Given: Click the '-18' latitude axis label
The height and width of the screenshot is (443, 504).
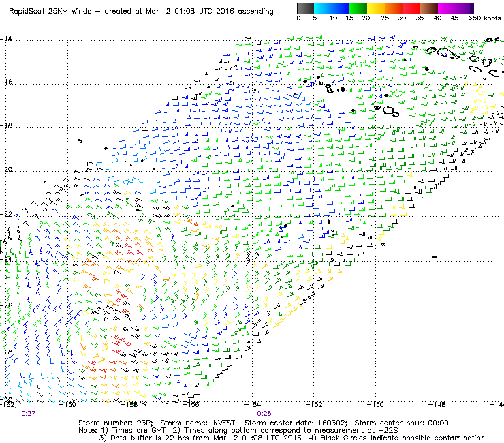Looking at the screenshot, I should tap(6, 126).
